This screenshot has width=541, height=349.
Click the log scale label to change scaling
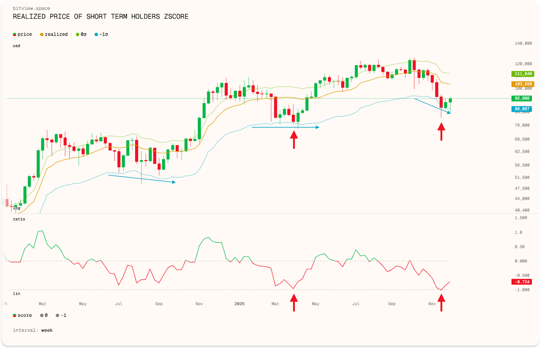coord(16,208)
